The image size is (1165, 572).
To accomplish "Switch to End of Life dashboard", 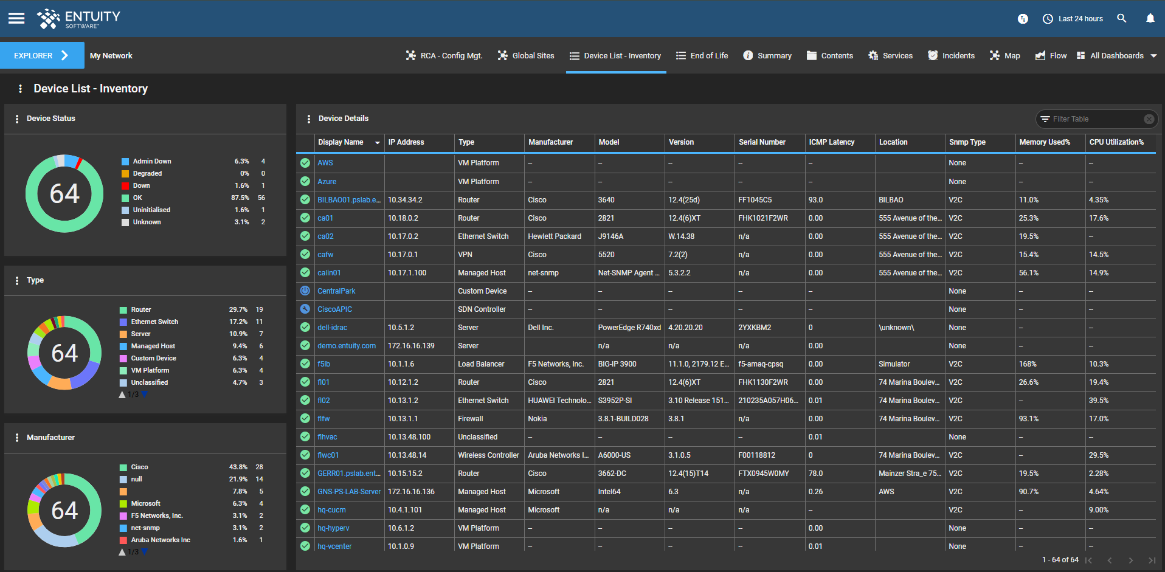I will coord(702,55).
